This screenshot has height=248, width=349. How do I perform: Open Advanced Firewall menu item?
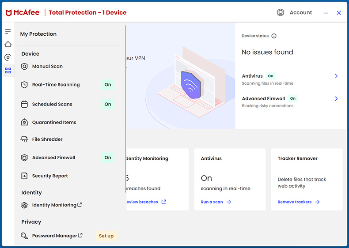pos(67,158)
